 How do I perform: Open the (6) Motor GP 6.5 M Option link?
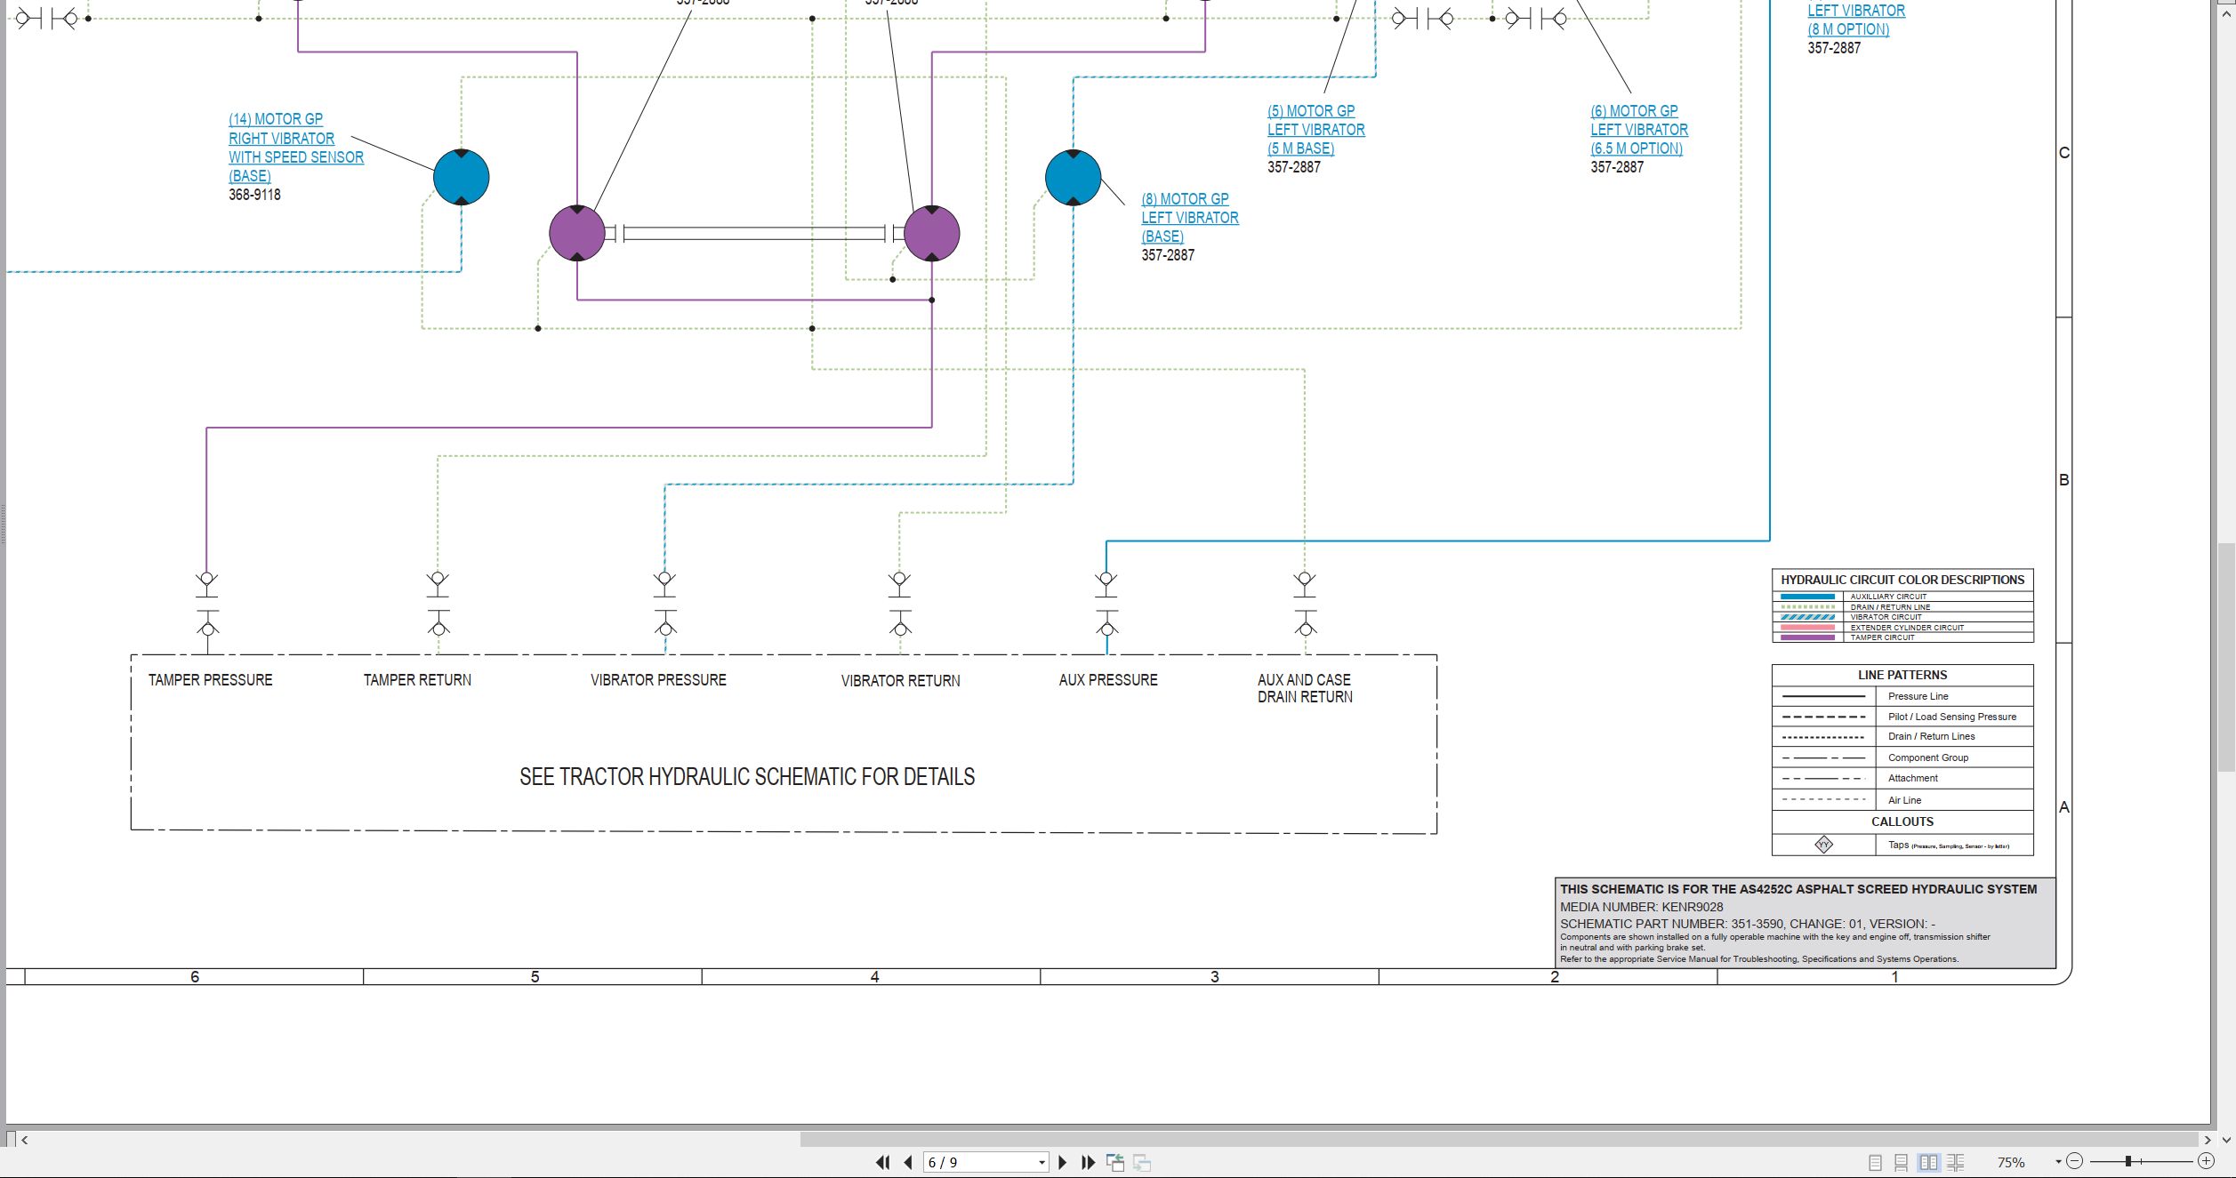[1638, 130]
